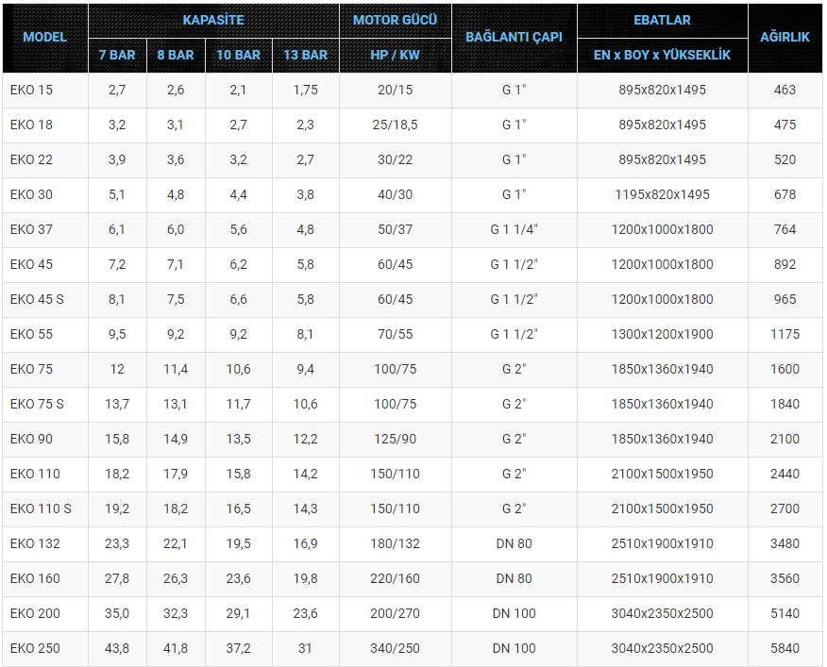Click the 43,8 capacity value

(x=117, y=648)
